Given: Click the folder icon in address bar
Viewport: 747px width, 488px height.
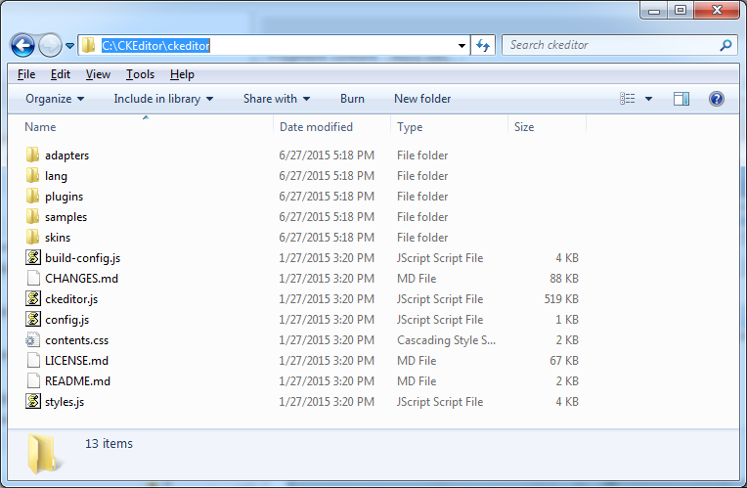Looking at the screenshot, I should (88, 45).
